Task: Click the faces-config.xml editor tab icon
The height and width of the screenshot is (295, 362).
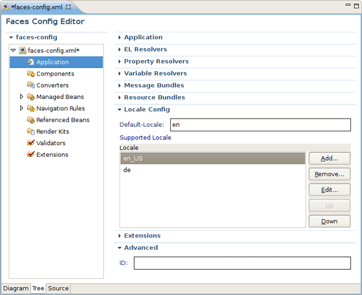Action: pos(6,7)
